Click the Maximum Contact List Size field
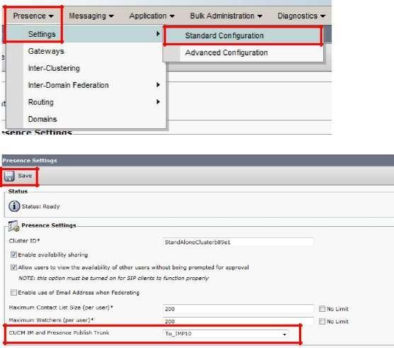The image size is (394, 348). (x=238, y=309)
